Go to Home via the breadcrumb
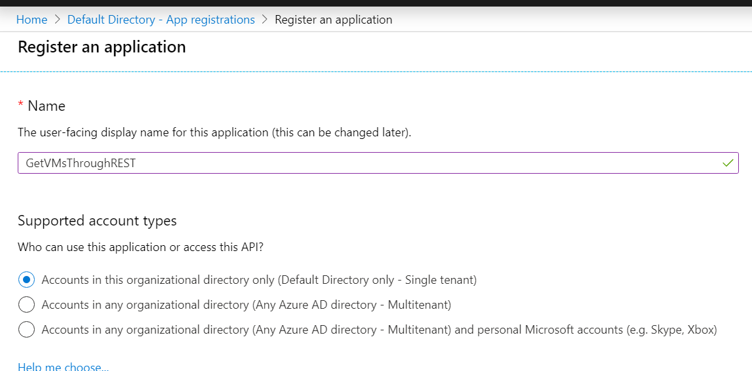752x371 pixels. tap(31, 20)
